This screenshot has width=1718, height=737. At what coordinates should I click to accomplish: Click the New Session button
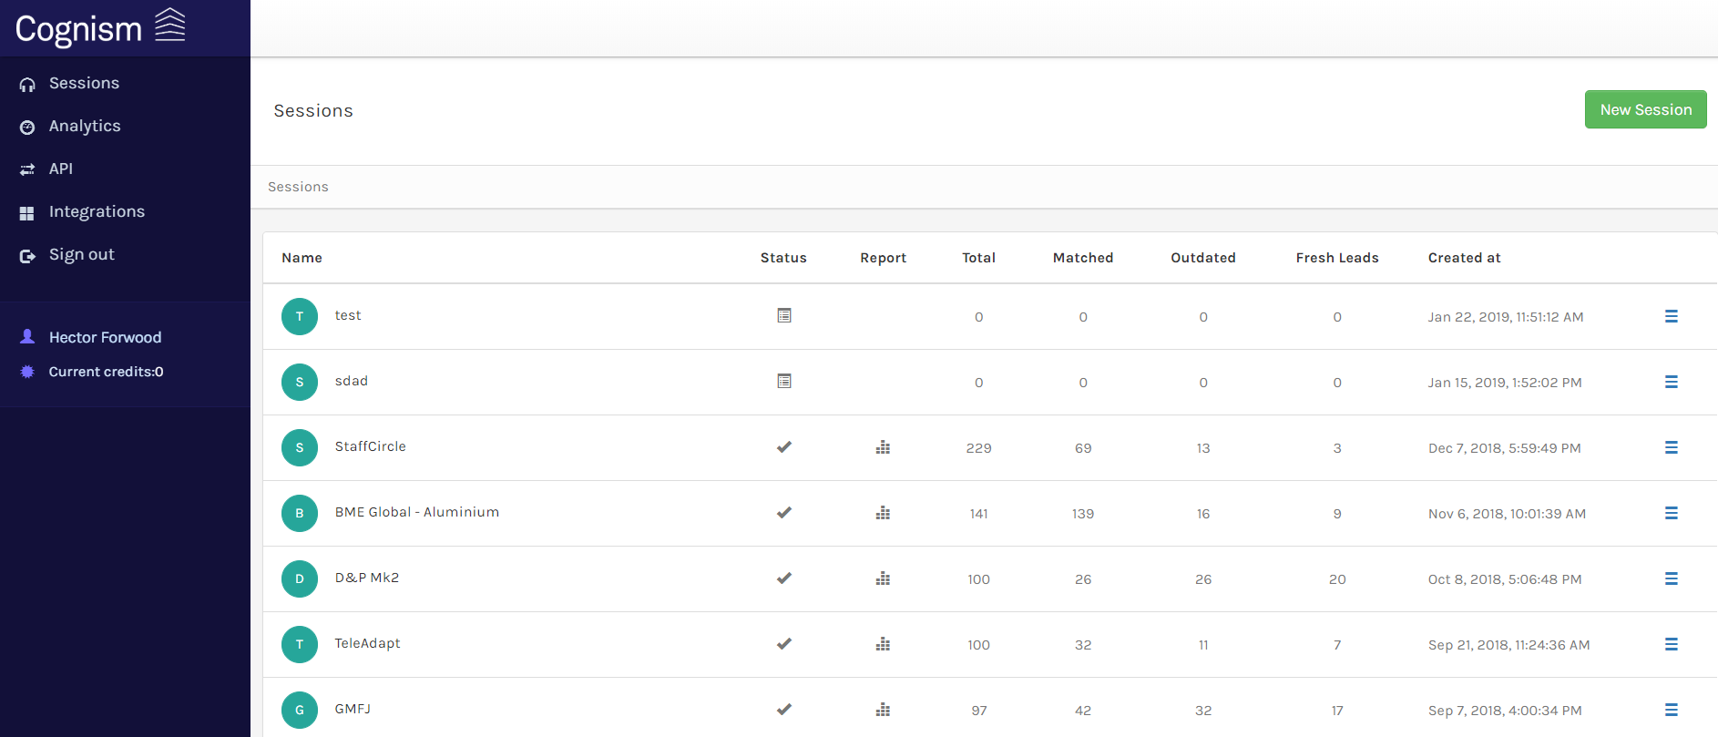[x=1645, y=109]
